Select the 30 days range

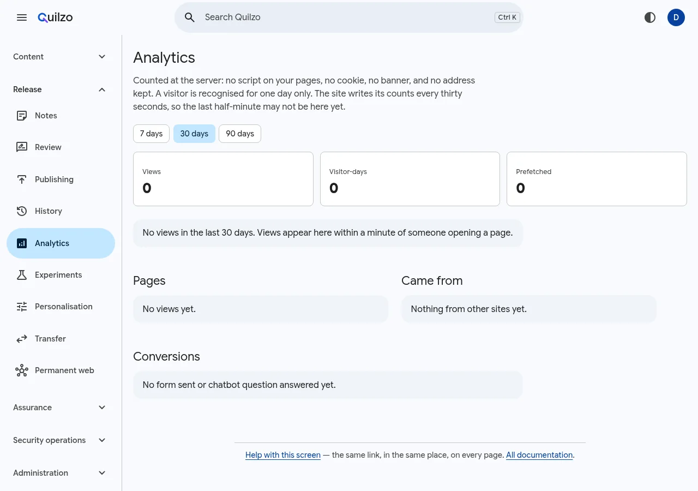[x=194, y=134]
